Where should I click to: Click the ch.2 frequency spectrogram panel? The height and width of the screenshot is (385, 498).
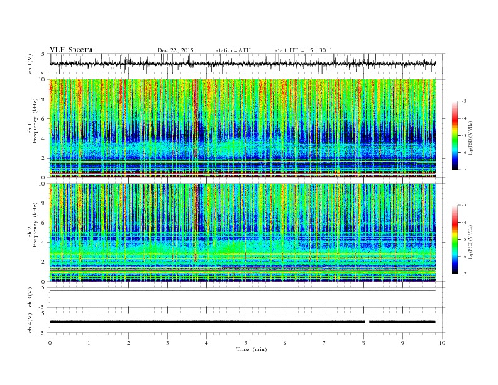tap(243, 233)
